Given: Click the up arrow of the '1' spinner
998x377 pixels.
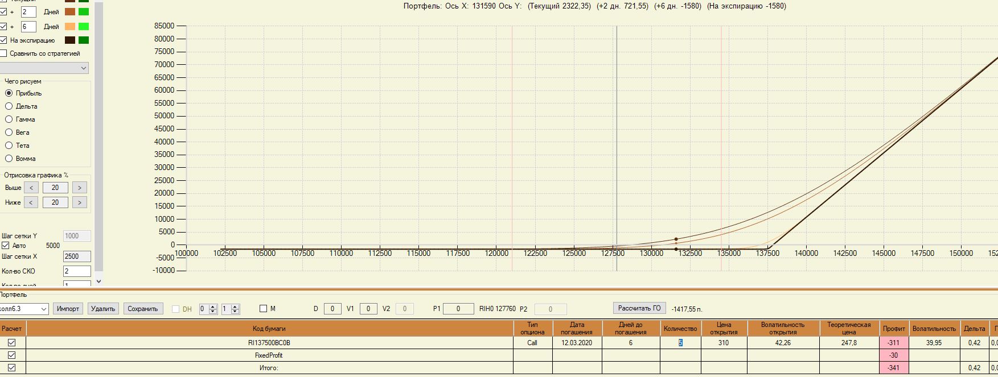Looking at the screenshot, I should pyautogui.click(x=235, y=306).
